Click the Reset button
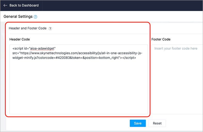Viewport: 203px width, 132px height. point(157,123)
